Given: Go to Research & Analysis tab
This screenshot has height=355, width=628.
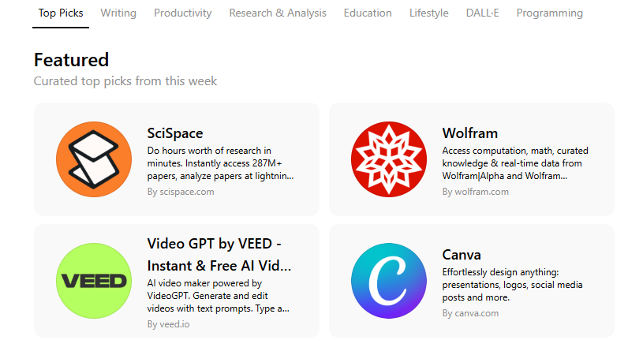Looking at the screenshot, I should tap(278, 13).
